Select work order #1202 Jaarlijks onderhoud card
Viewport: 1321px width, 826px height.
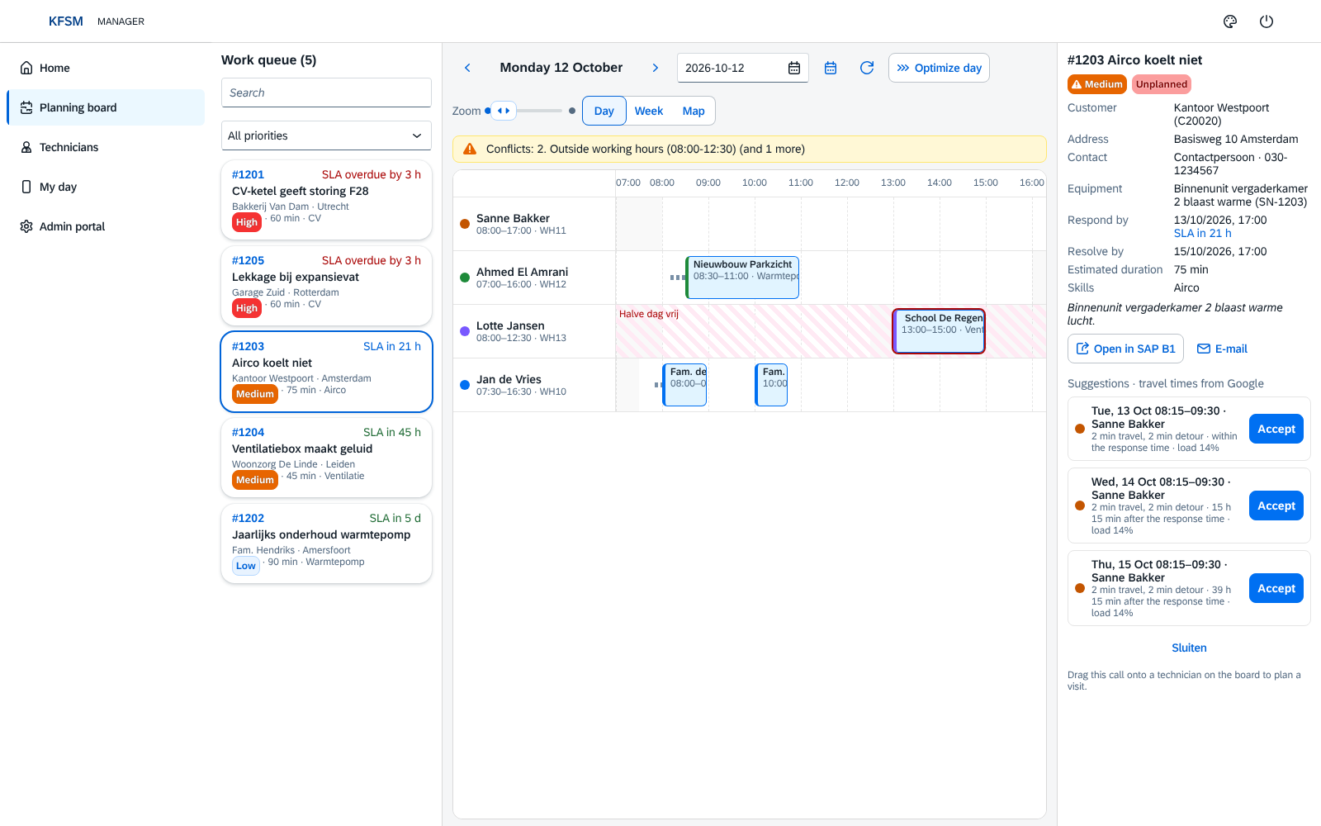point(326,544)
